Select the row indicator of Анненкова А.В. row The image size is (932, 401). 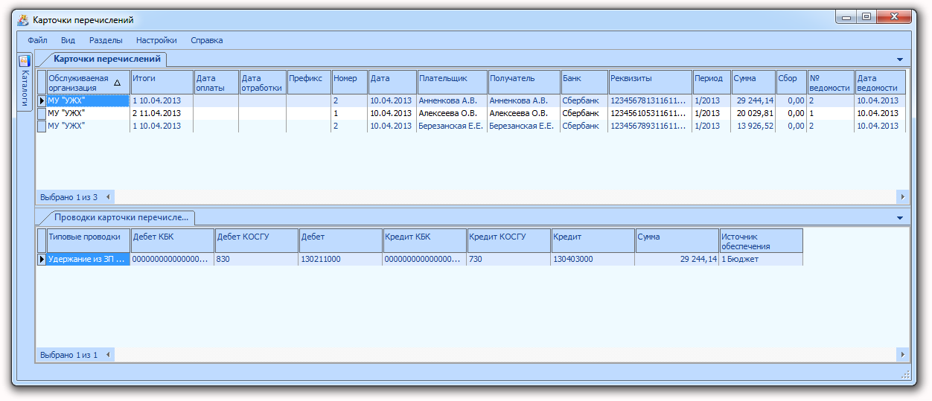coord(42,100)
